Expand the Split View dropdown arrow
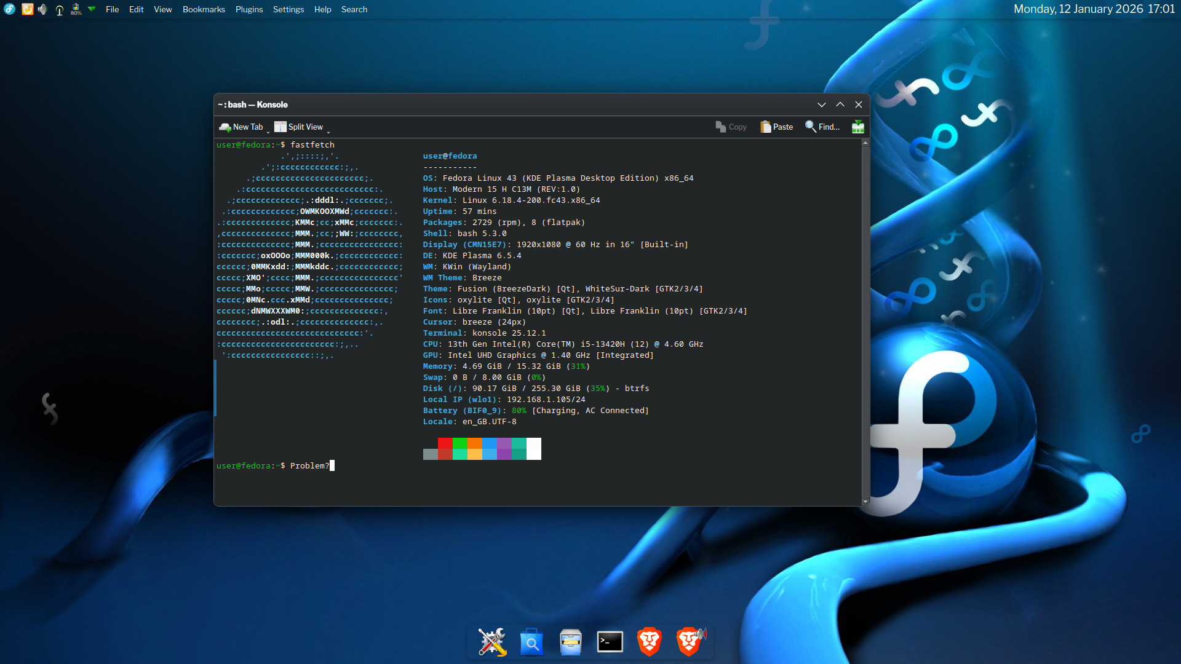The image size is (1181, 664). coord(328,132)
